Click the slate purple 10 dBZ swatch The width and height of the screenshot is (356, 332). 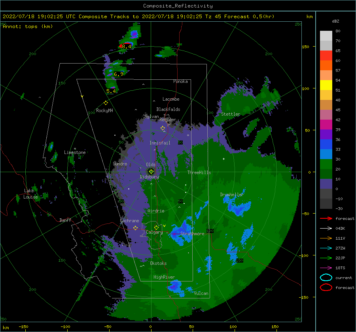(326, 184)
